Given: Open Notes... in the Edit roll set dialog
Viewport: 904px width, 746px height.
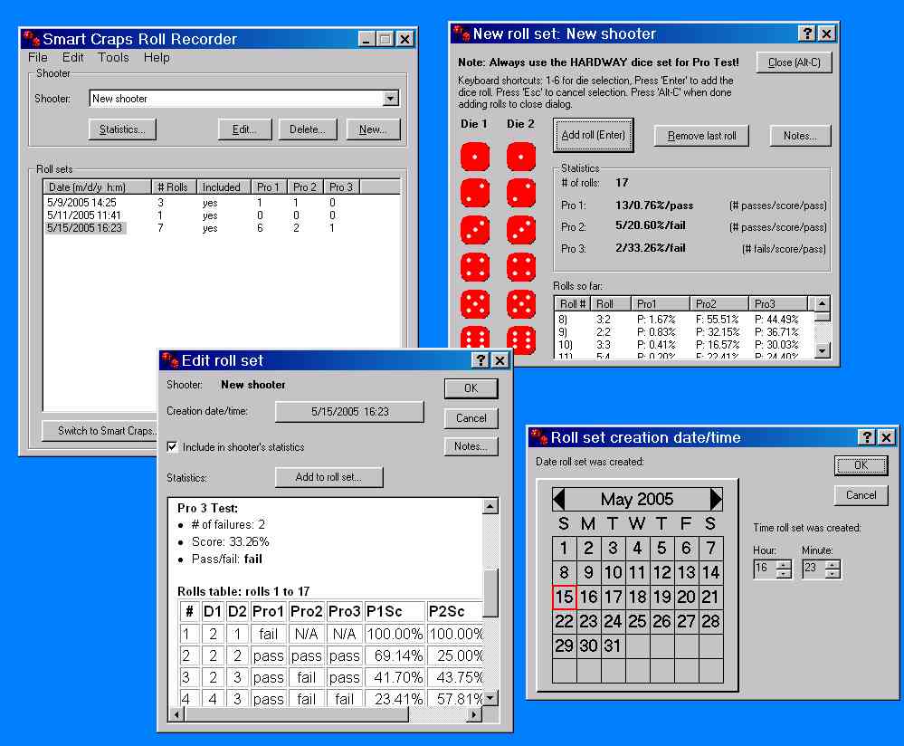Looking at the screenshot, I should [x=471, y=446].
